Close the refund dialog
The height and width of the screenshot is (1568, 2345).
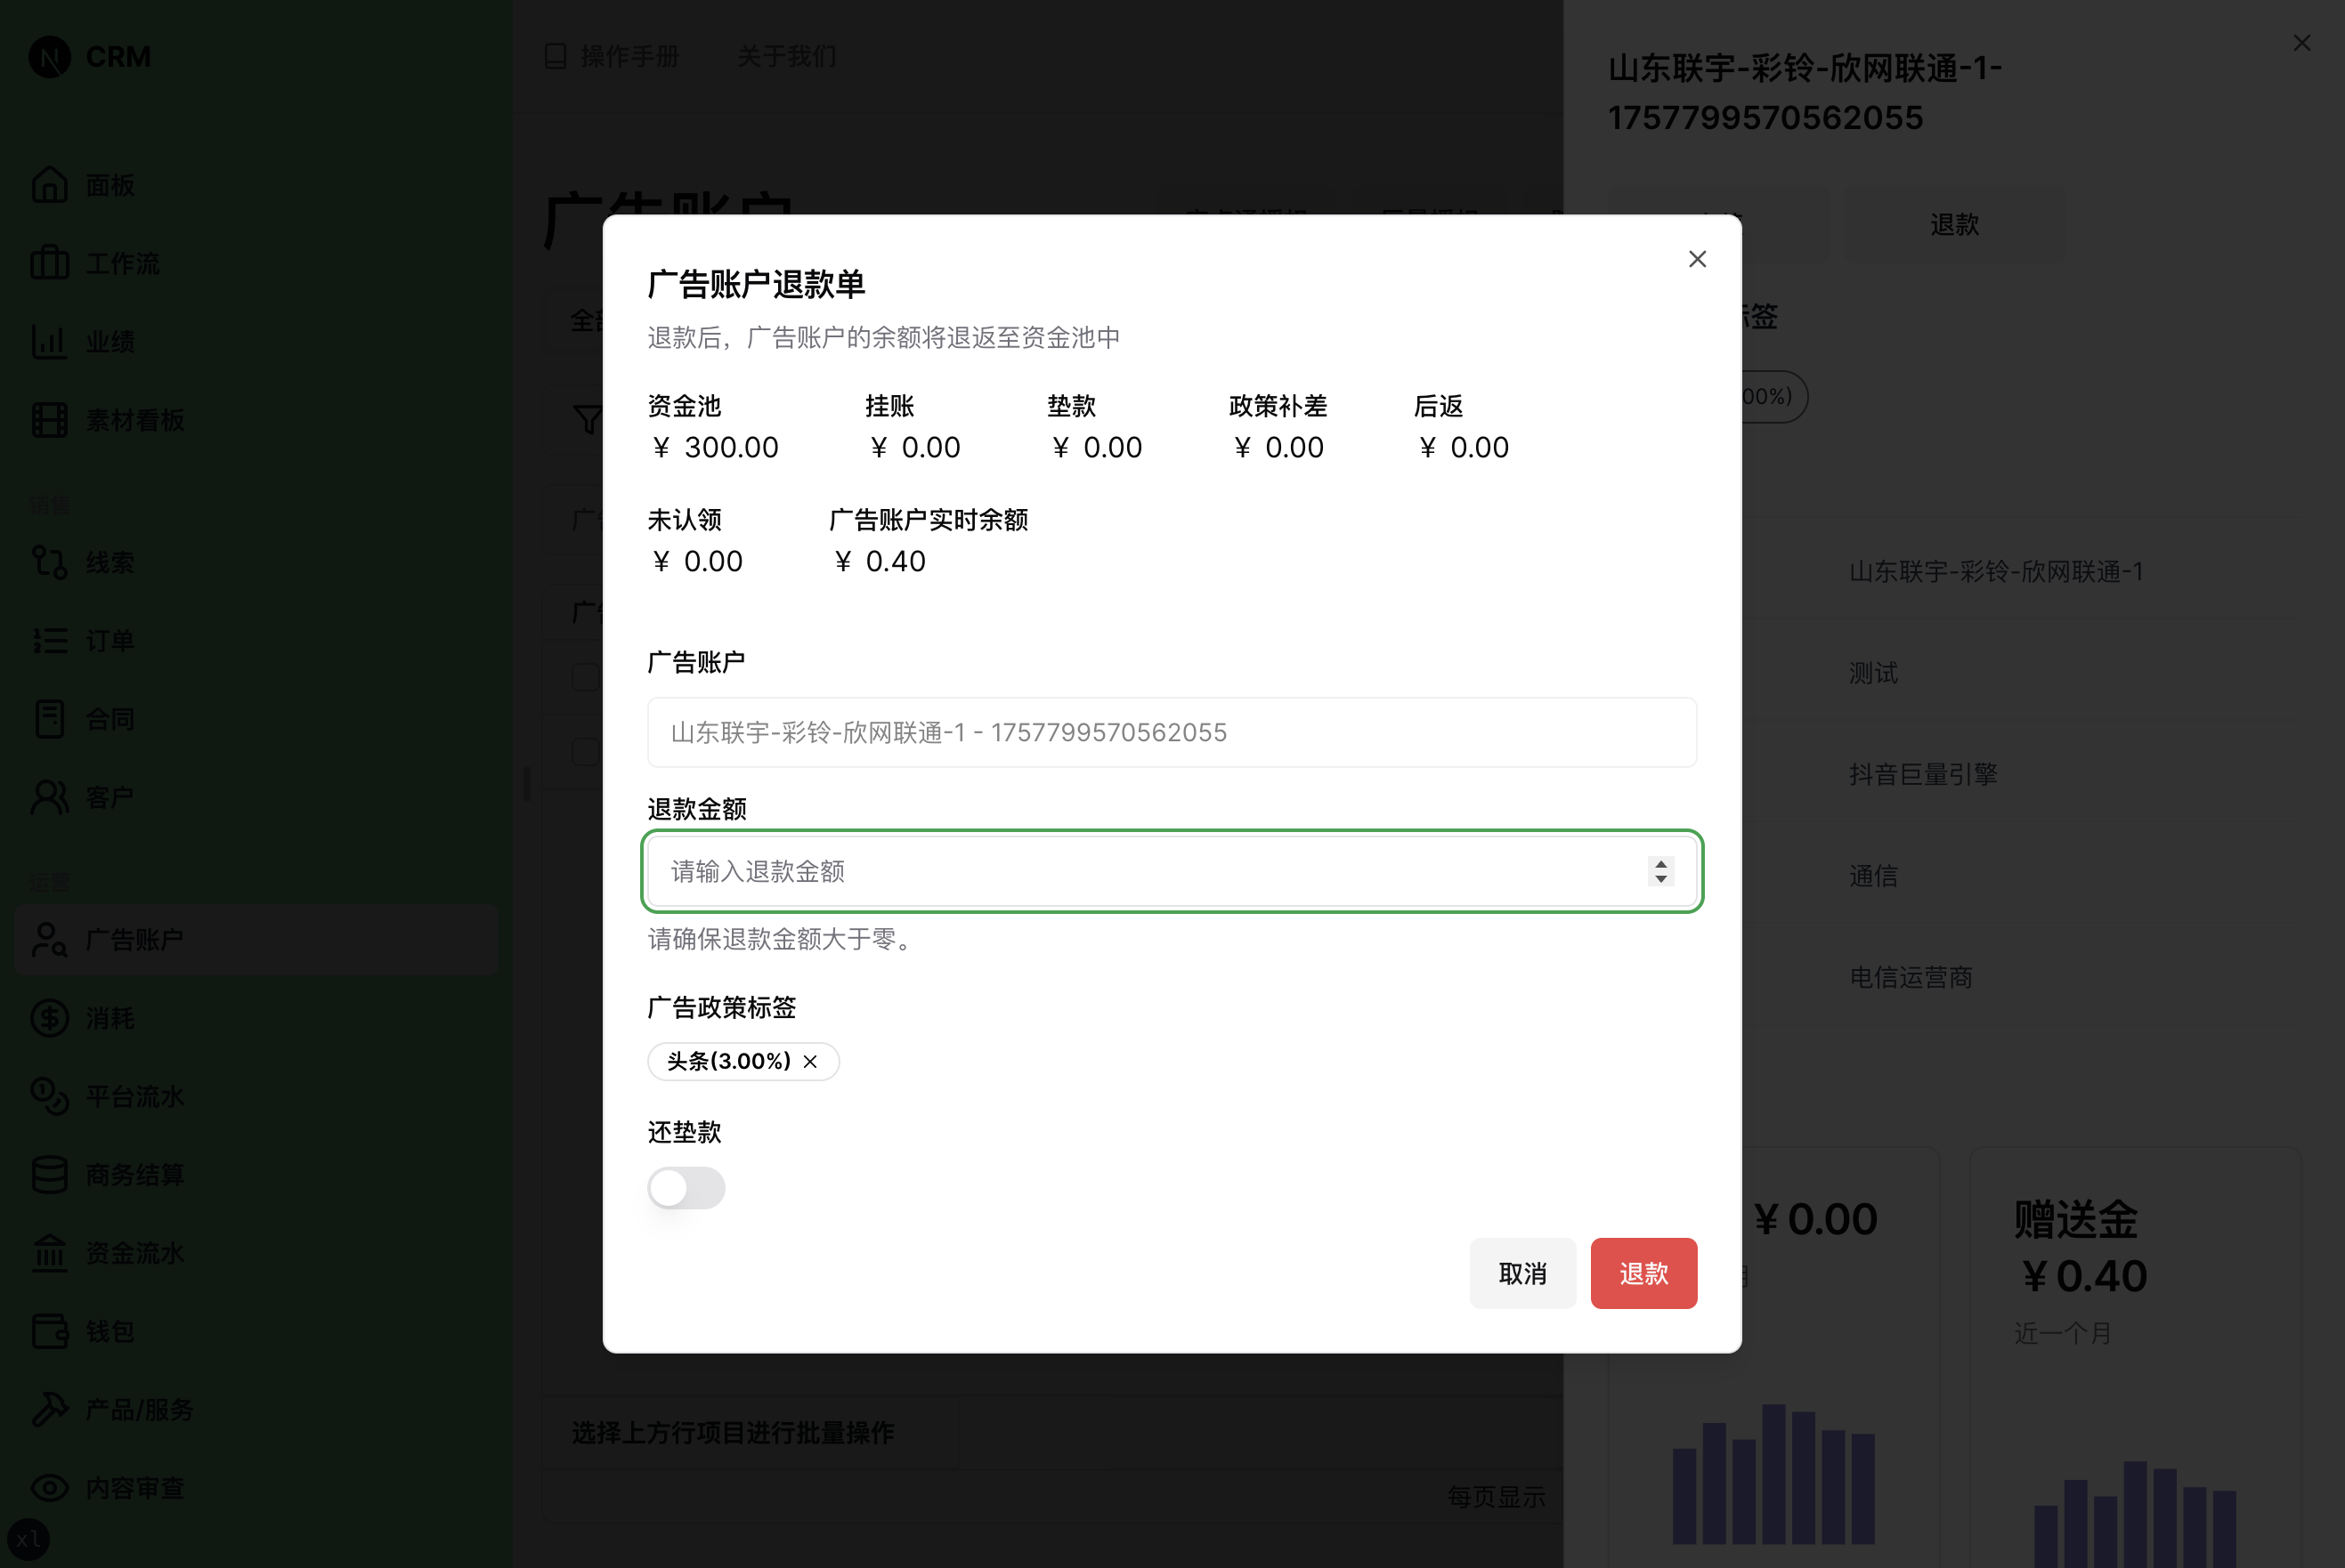[x=1697, y=259]
